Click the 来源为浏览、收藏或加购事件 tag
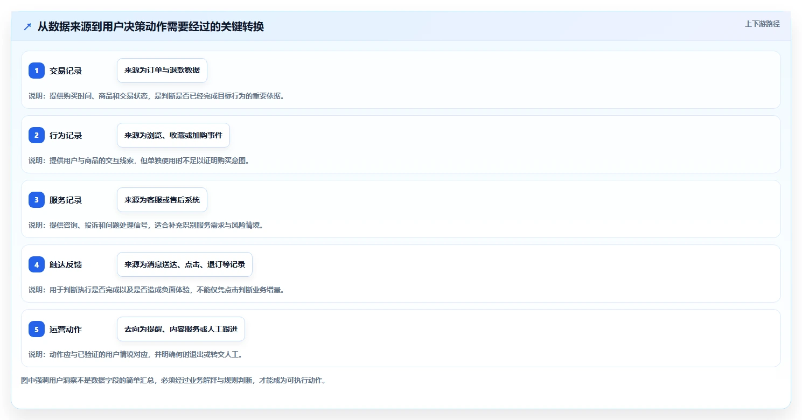Viewport: 802px width, 420px height. 173,135
